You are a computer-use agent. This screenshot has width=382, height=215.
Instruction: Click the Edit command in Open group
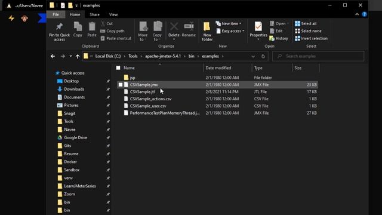[276, 31]
